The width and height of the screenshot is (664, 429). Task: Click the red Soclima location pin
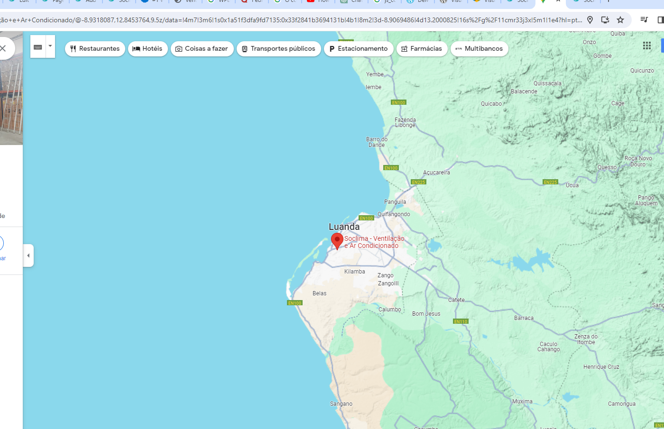click(x=337, y=240)
